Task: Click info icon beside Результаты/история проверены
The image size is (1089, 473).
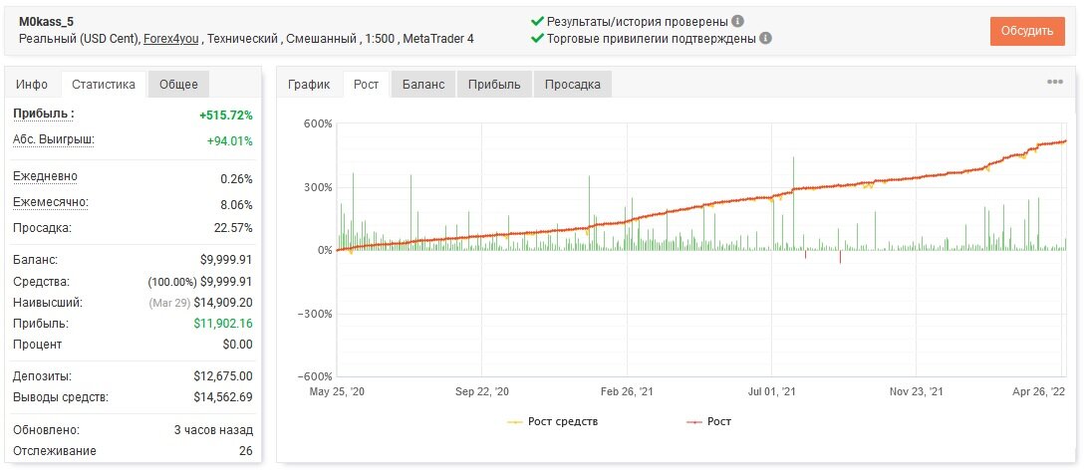Action: click(737, 22)
